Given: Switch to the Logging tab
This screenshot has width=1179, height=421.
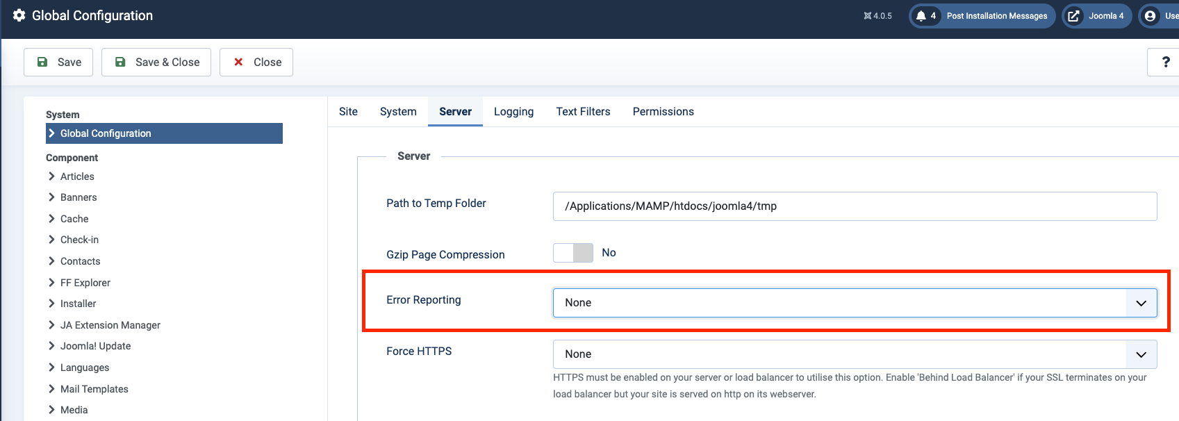Looking at the screenshot, I should click(513, 112).
